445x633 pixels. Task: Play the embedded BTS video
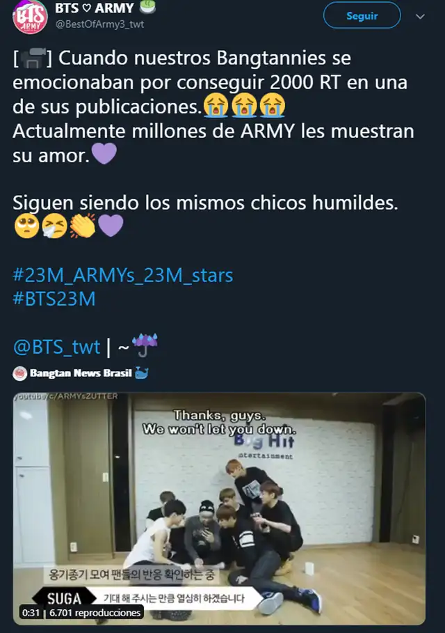pyautogui.click(x=219, y=508)
